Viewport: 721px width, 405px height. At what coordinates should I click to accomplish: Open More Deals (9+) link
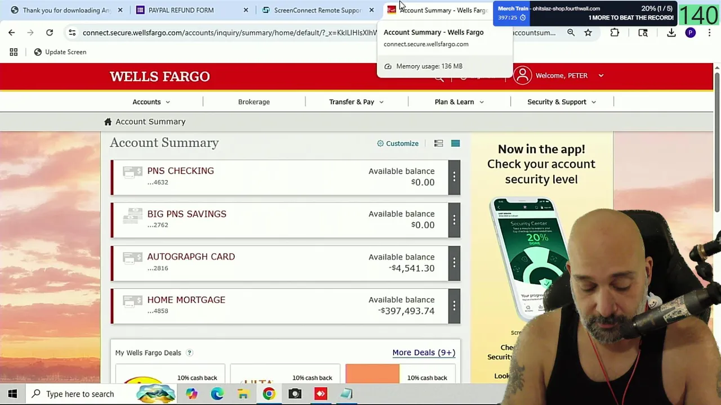(424, 353)
